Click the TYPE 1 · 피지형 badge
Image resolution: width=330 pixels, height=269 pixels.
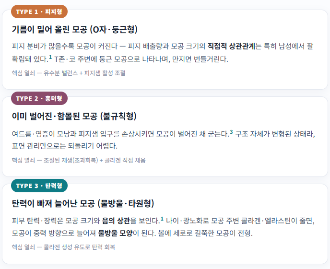pyautogui.click(x=39, y=12)
